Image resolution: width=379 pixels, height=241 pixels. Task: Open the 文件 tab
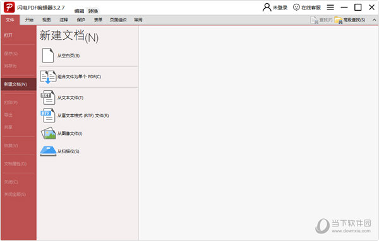[x=10, y=20]
